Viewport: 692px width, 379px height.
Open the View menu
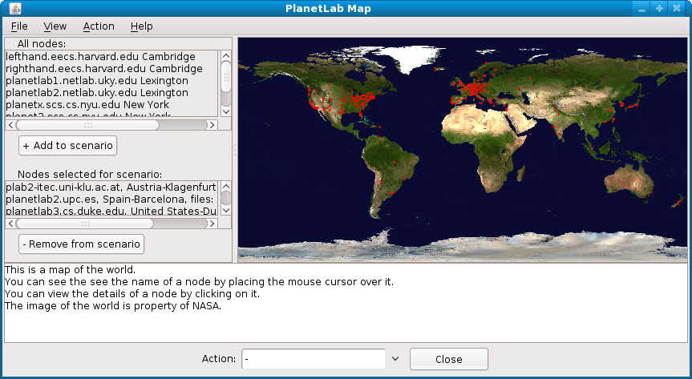tap(55, 26)
